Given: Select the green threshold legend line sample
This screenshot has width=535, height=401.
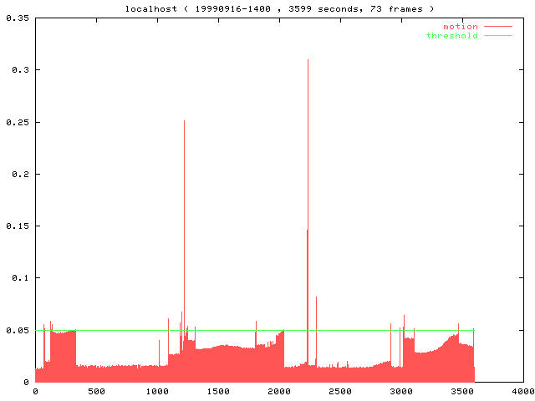Looking at the screenshot, I should click(498, 35).
